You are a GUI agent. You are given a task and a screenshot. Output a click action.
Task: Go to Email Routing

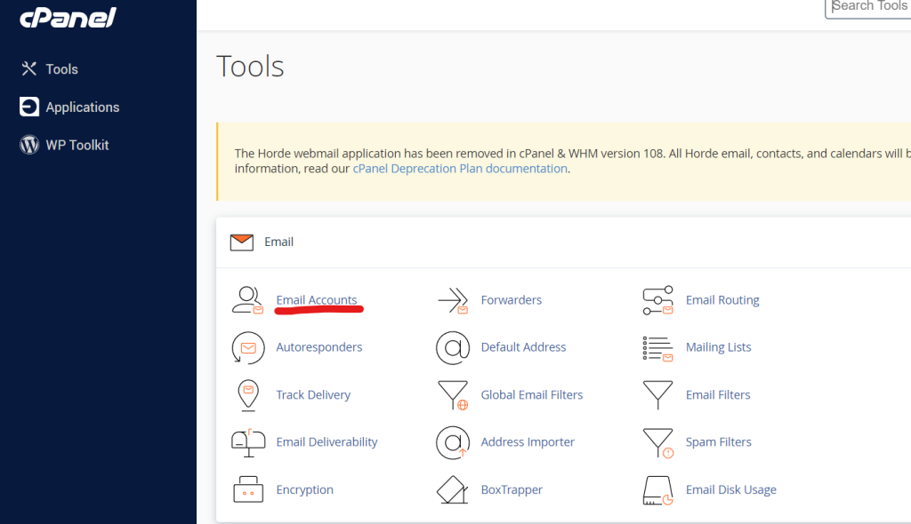point(722,300)
